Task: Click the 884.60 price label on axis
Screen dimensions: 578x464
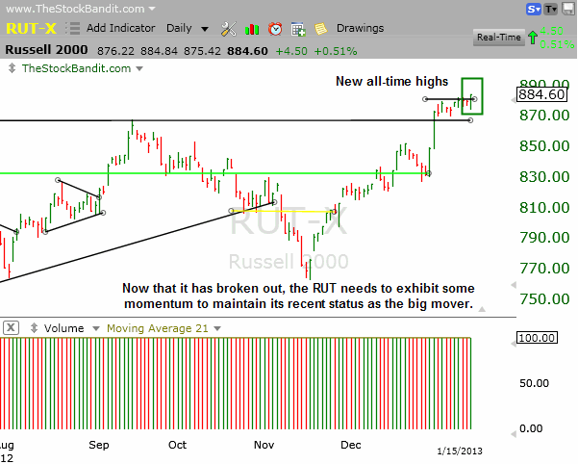Action: (541, 94)
